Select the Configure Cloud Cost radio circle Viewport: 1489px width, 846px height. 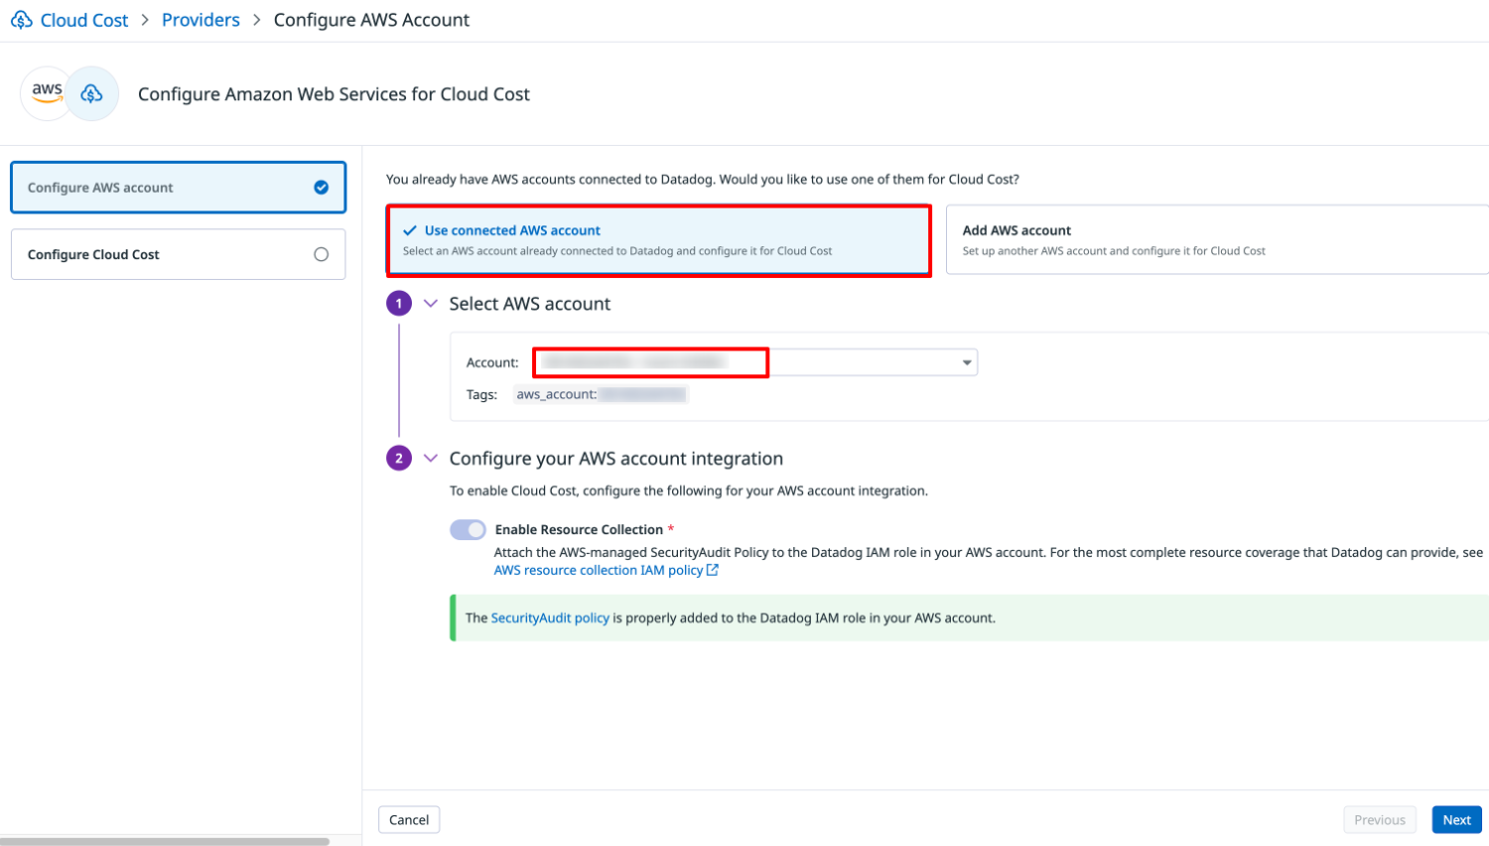click(322, 254)
